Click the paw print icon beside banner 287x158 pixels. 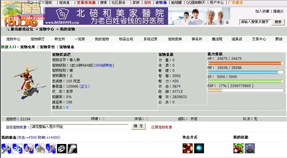tap(227, 22)
